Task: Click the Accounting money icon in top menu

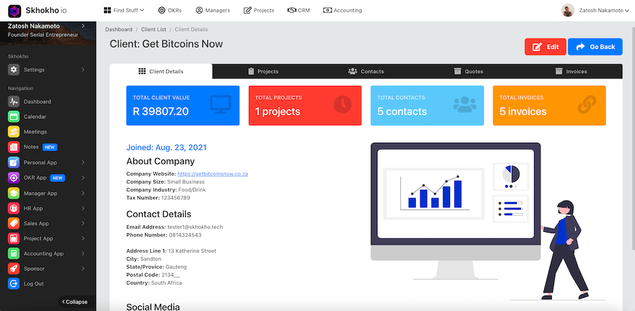Action: pyautogui.click(x=327, y=11)
